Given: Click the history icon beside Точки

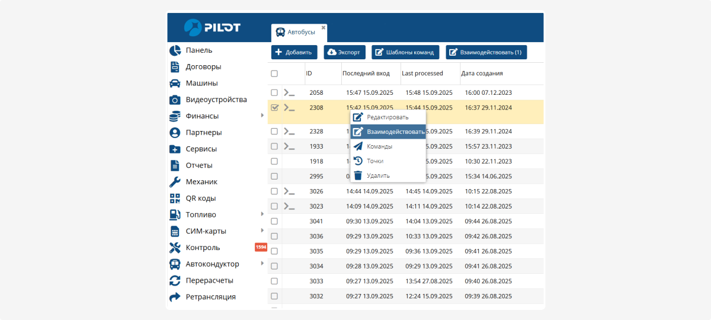Looking at the screenshot, I should coord(358,161).
